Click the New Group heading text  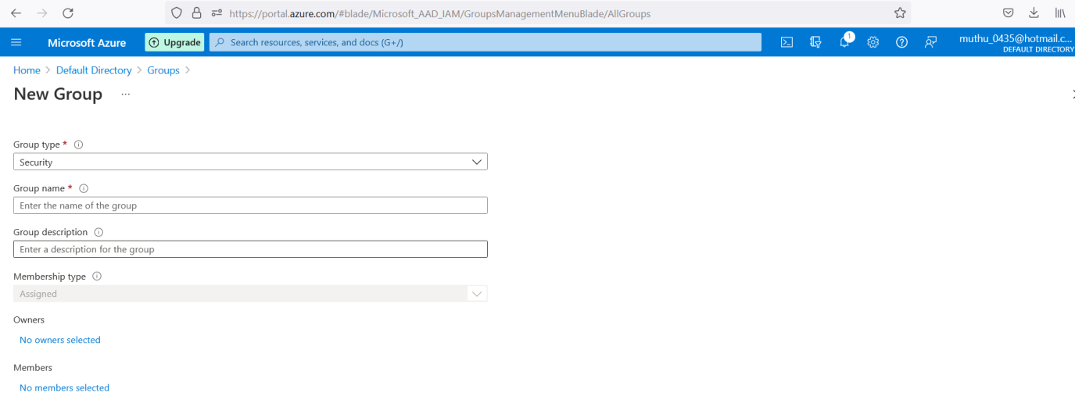(x=58, y=94)
